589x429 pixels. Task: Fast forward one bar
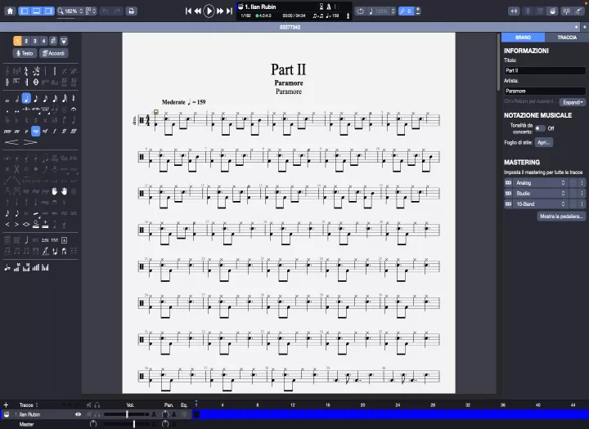point(220,11)
